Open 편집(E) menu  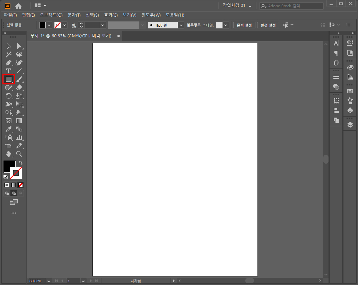[x=28, y=15]
